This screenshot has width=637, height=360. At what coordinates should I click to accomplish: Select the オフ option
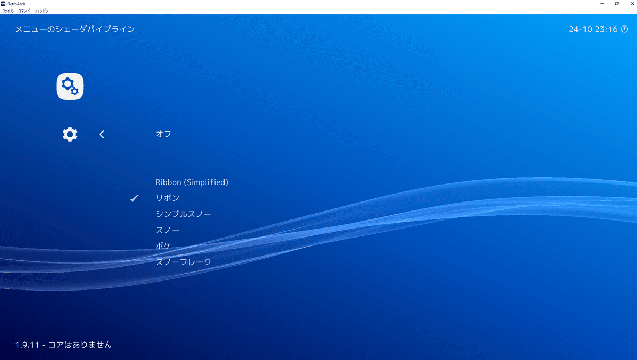(x=163, y=134)
